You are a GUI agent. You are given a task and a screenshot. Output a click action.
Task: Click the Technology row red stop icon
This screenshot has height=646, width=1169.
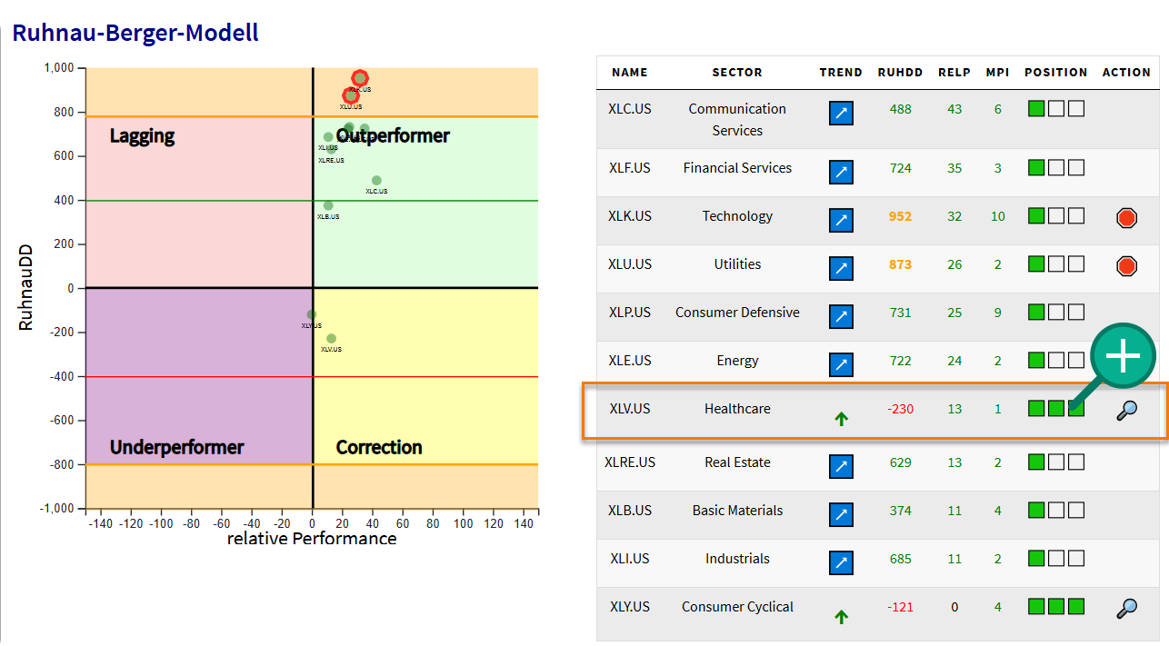tap(1126, 218)
